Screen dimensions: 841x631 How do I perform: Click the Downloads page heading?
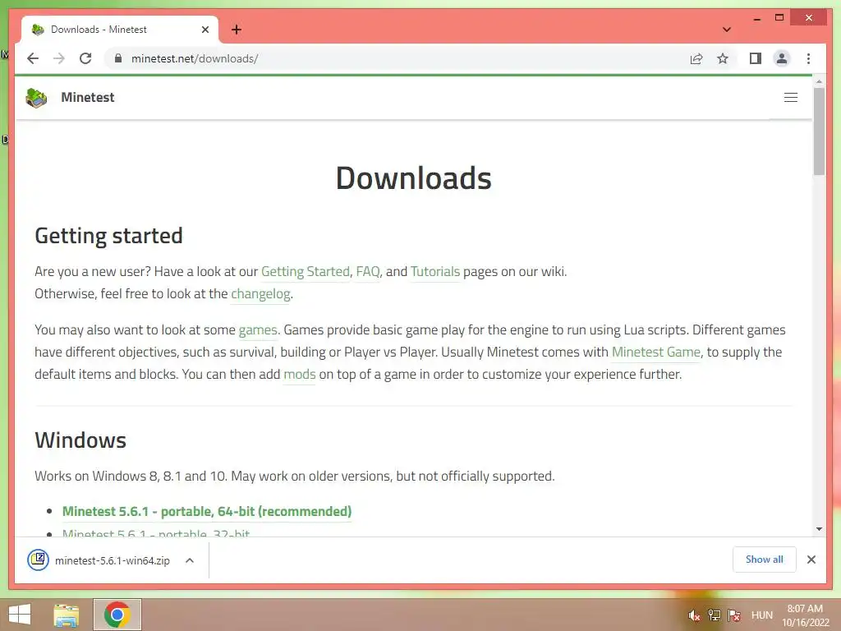tap(414, 177)
